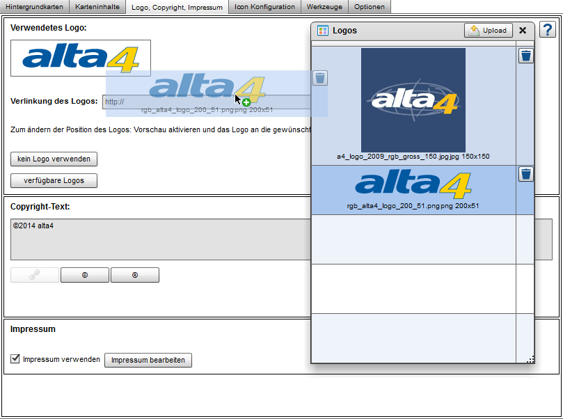The width and height of the screenshot is (563, 419).
Task: Open the Werkzeuge tab
Action: pyautogui.click(x=324, y=7)
